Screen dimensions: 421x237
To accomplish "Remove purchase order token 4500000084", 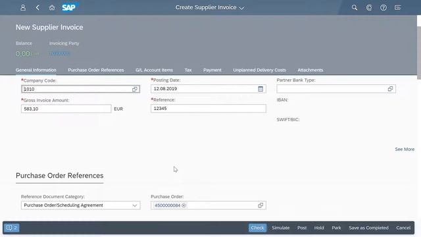I will [x=184, y=205].
